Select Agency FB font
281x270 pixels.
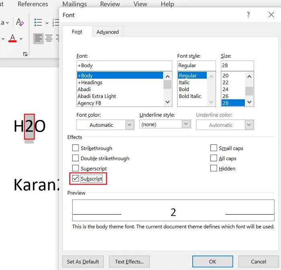[120, 103]
